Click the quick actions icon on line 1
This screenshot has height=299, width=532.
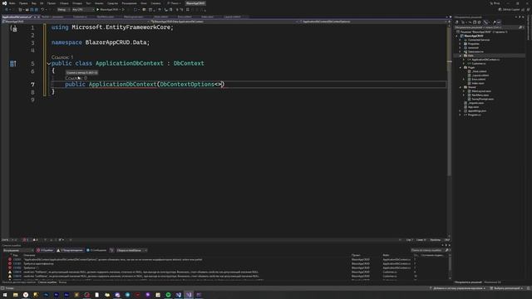pos(13,28)
